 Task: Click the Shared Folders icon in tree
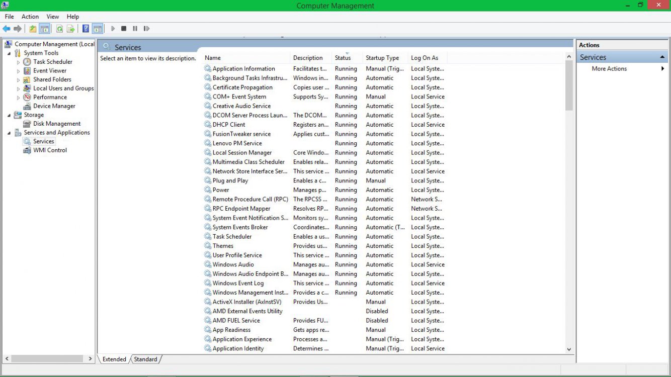point(27,79)
